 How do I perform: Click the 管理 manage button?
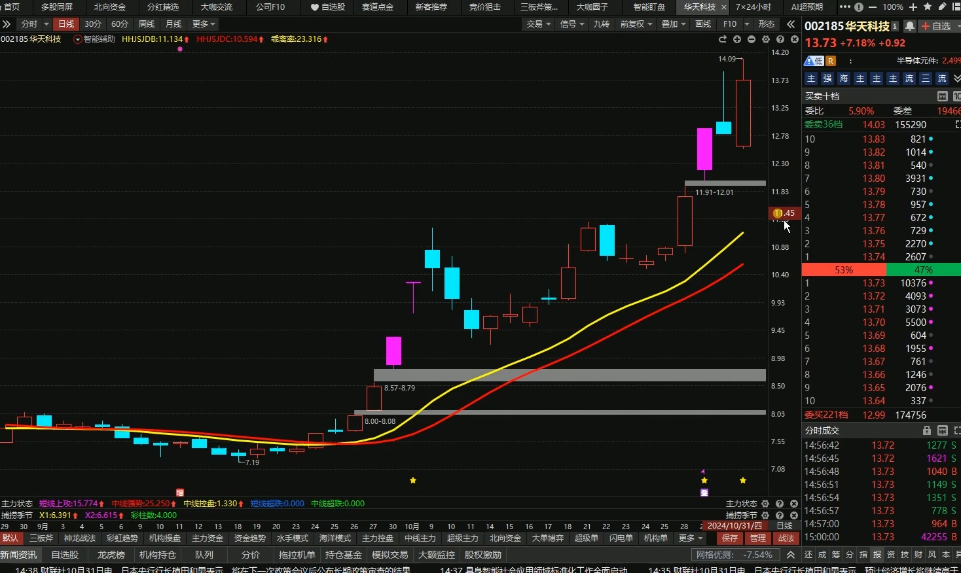coord(758,538)
